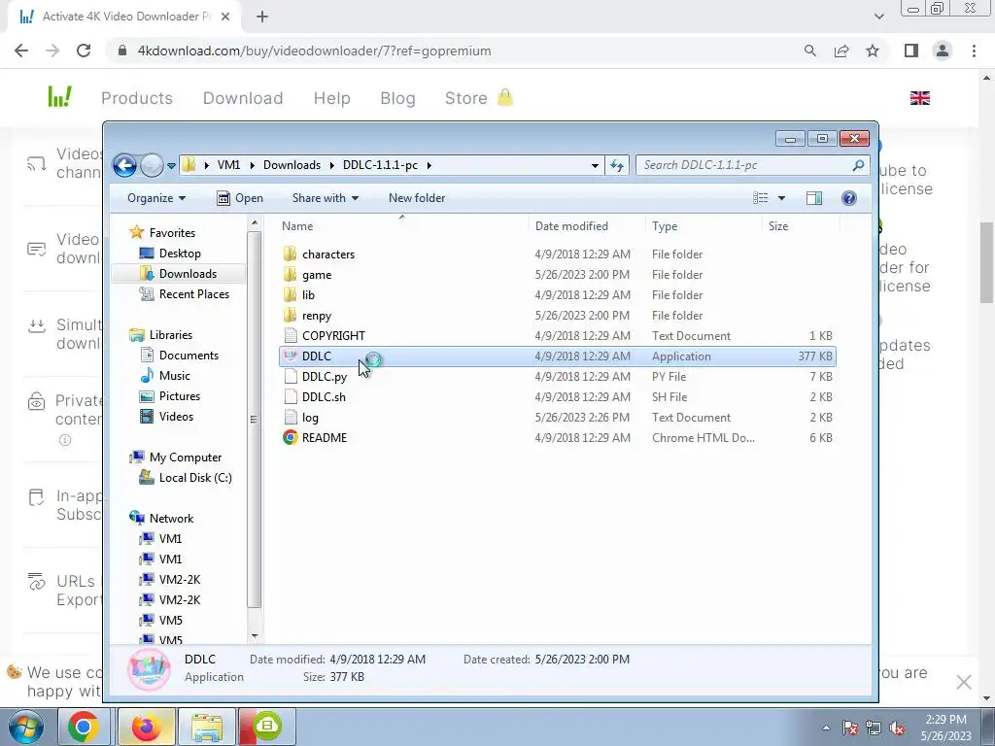Sort by Size column header

pos(801,225)
